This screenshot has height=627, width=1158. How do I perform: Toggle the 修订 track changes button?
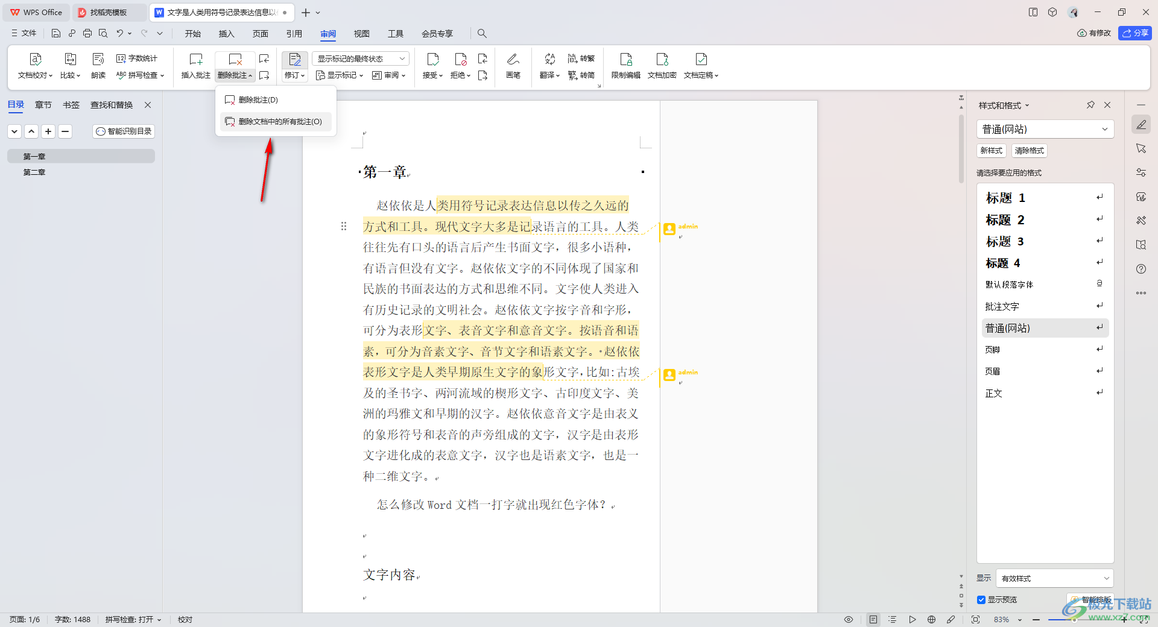[x=295, y=66]
